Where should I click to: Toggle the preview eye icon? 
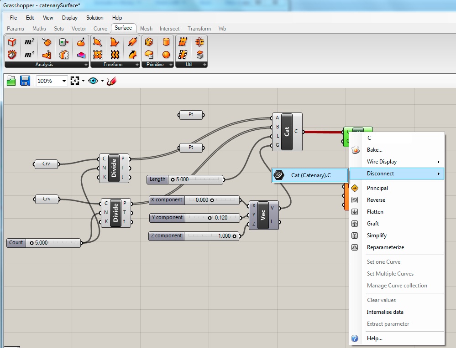(x=93, y=81)
